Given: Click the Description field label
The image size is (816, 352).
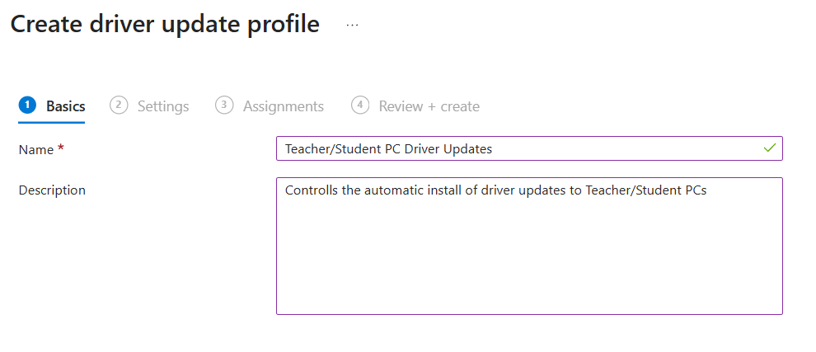Looking at the screenshot, I should [52, 190].
